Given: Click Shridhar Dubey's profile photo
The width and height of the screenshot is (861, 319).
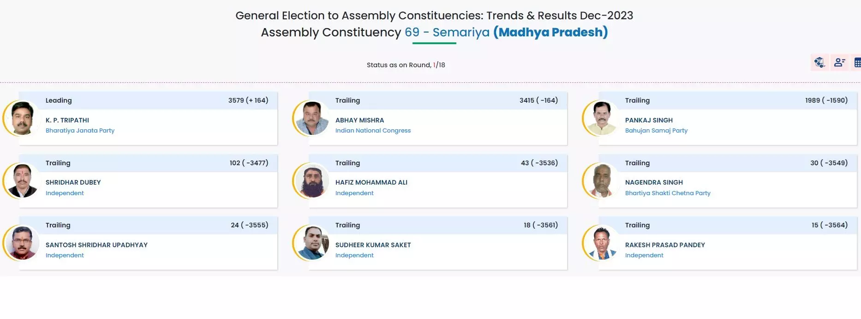Looking at the screenshot, I should click(22, 180).
